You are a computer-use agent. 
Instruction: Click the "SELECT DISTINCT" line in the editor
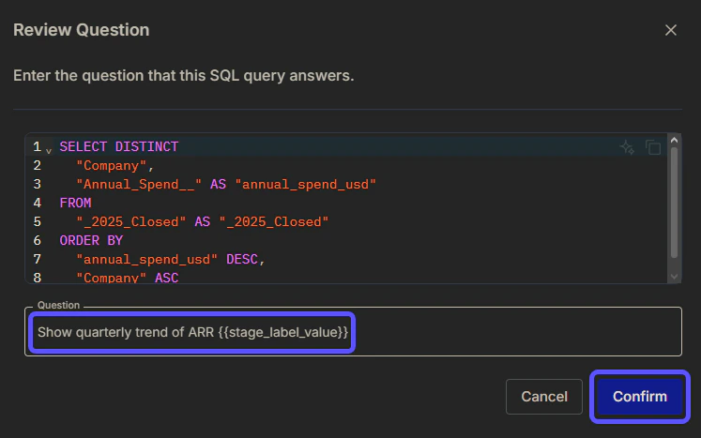click(119, 146)
